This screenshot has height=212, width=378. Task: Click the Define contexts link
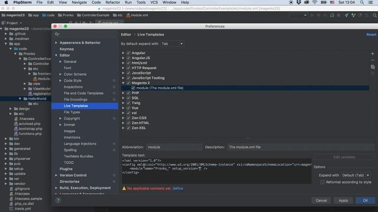[178, 188]
